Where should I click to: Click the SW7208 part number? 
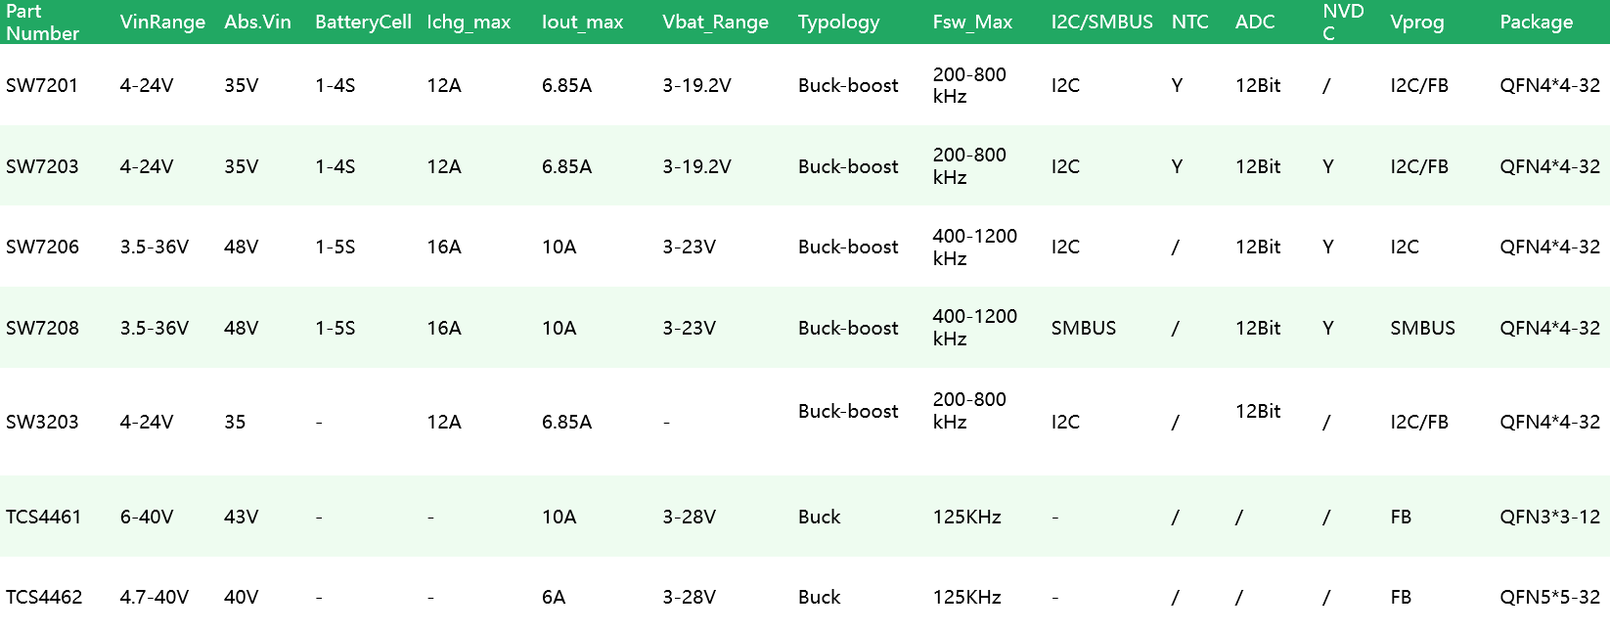(x=42, y=328)
